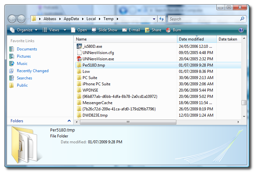The image size is (254, 172).
Task: Go to Documents in Favorite Links
Action: click(x=27, y=49)
